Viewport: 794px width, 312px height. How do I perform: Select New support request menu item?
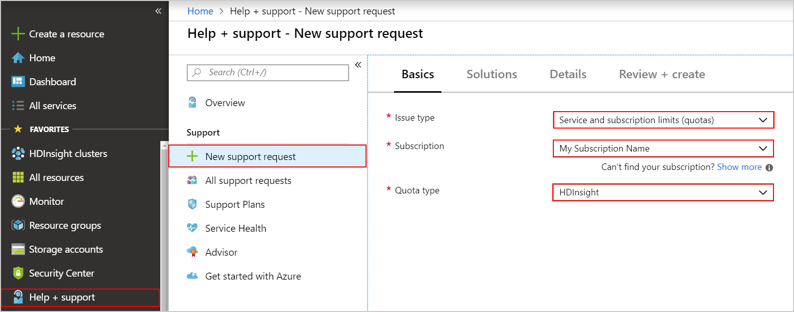coord(268,156)
